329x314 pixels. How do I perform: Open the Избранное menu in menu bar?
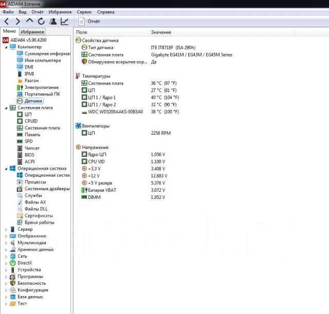[60, 12]
